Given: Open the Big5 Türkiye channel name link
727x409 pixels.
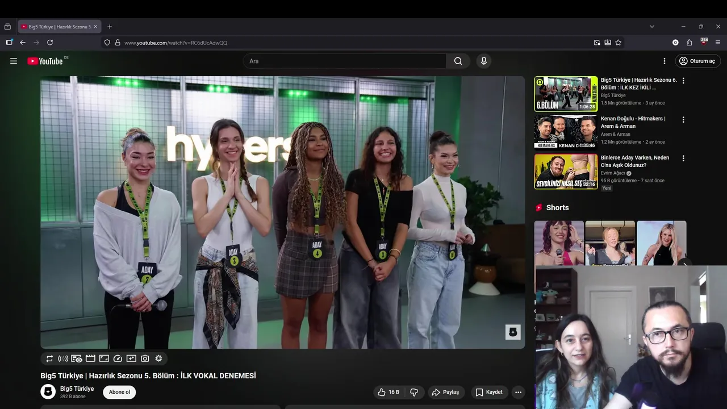Looking at the screenshot, I should [x=77, y=389].
